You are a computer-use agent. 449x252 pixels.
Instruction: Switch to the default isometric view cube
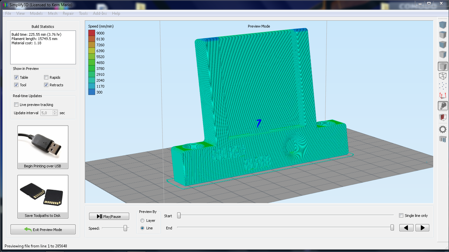pyautogui.click(x=443, y=25)
